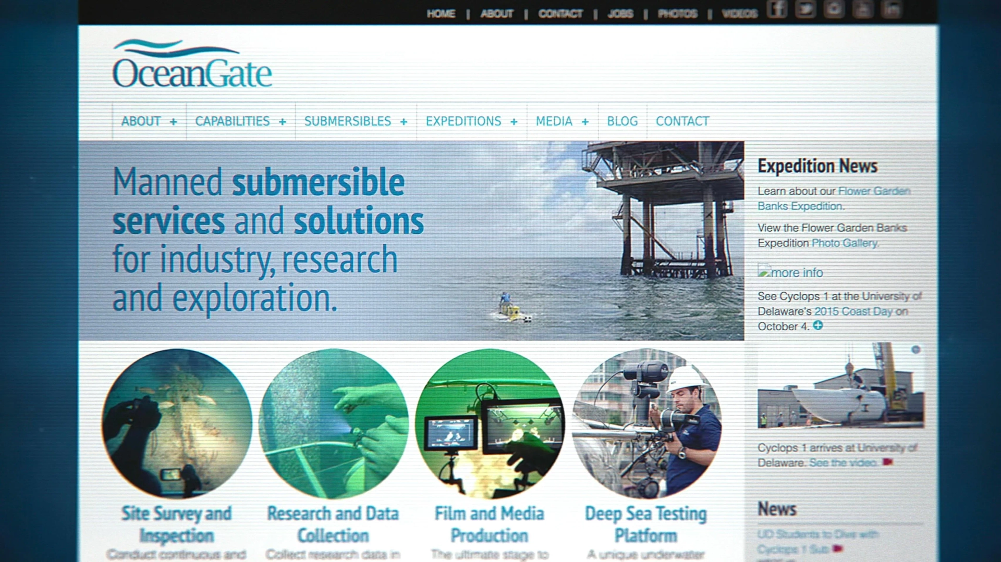The width and height of the screenshot is (1001, 562).
Task: Open the EXPEDITIONS navigation item
Action: pos(463,121)
